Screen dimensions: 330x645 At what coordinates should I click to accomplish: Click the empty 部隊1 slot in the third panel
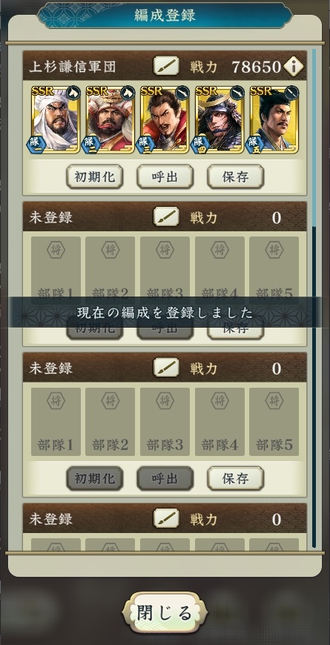(x=56, y=422)
